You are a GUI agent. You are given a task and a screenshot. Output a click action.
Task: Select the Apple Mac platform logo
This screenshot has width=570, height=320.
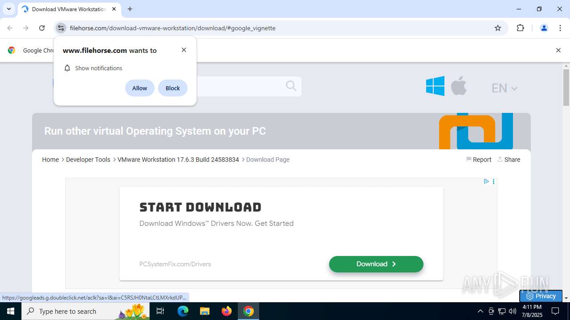click(459, 86)
